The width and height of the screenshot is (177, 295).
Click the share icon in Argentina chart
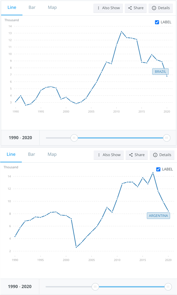131,155
